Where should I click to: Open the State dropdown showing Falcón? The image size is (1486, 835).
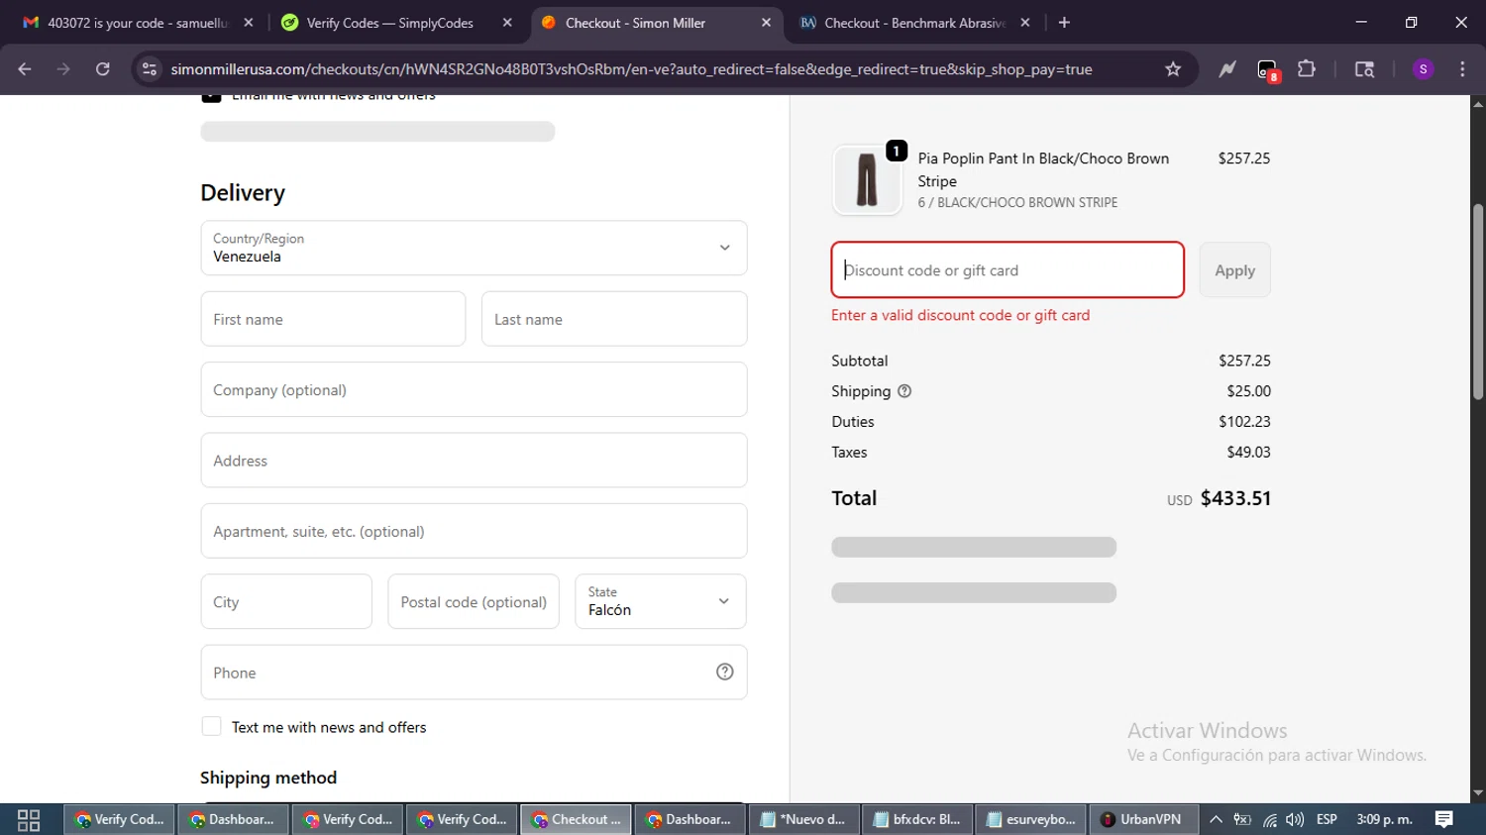[661, 601]
